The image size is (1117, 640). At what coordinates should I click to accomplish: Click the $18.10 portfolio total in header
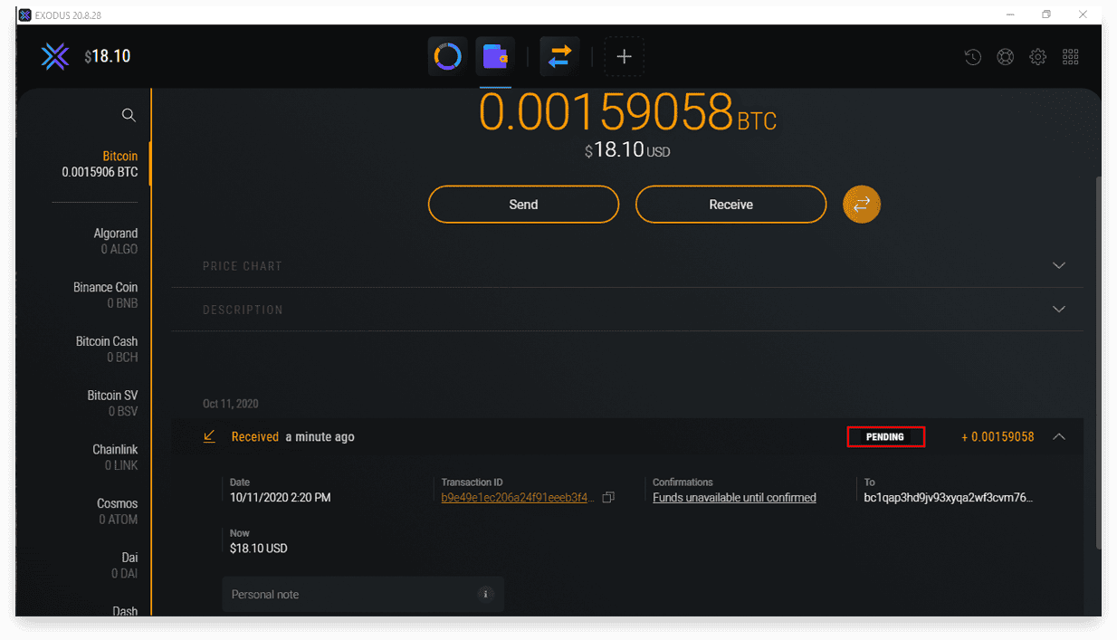[108, 56]
